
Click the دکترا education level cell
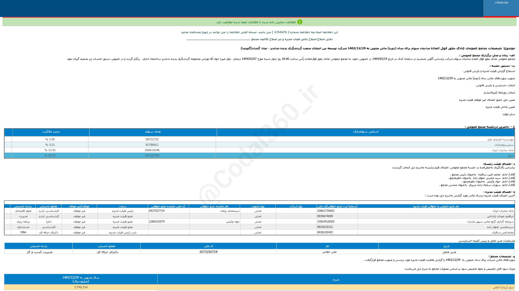coord(49,222)
